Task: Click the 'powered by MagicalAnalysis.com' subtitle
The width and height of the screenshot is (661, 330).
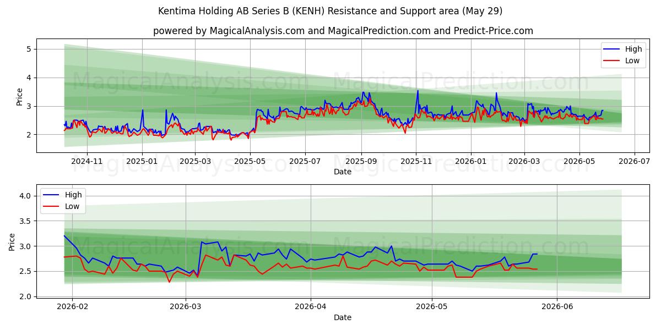Action: click(343, 31)
